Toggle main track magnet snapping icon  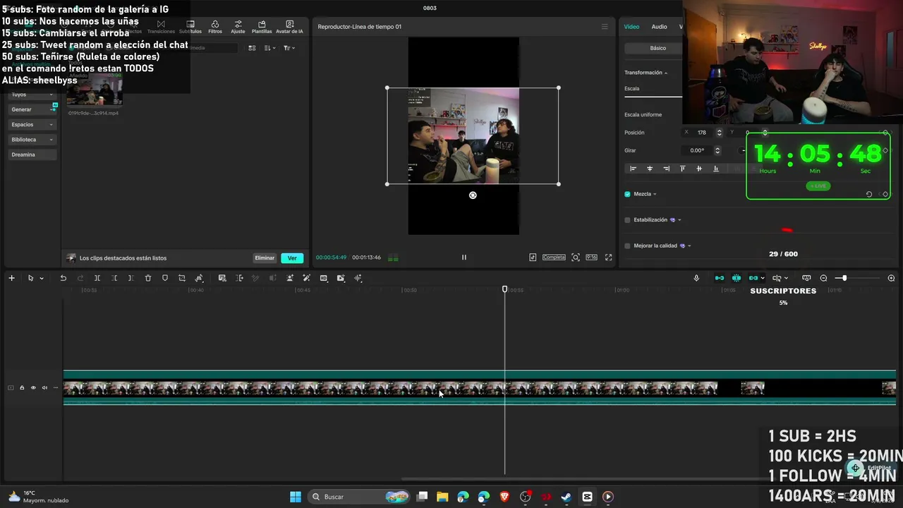[720, 278]
